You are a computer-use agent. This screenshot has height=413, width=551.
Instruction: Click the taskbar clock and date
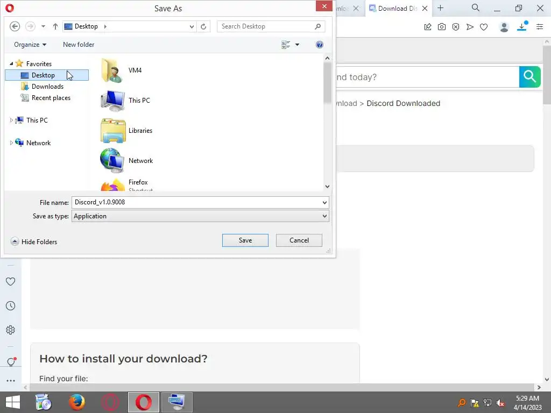click(x=528, y=402)
